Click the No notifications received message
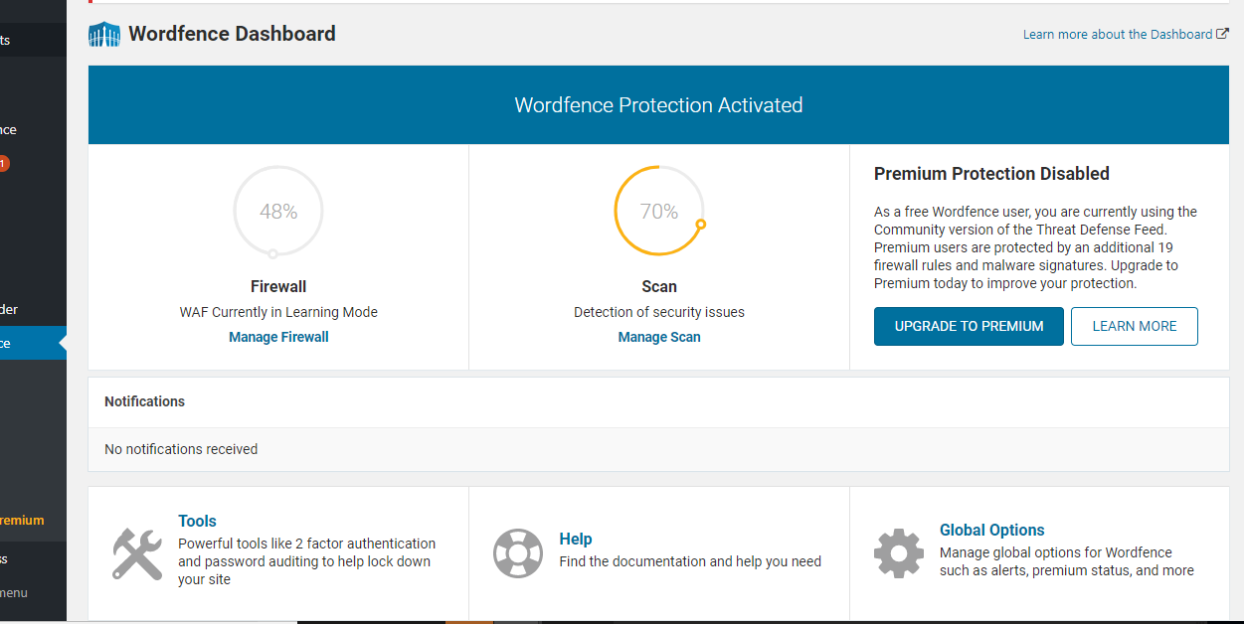The height and width of the screenshot is (624, 1244). (181, 449)
